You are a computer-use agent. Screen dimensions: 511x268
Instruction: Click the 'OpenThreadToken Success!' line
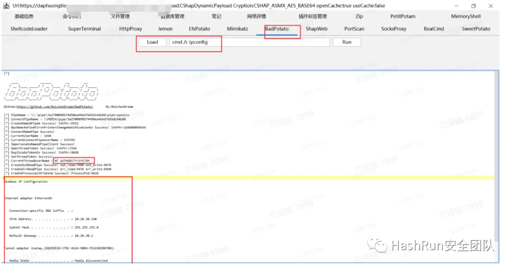40,148
